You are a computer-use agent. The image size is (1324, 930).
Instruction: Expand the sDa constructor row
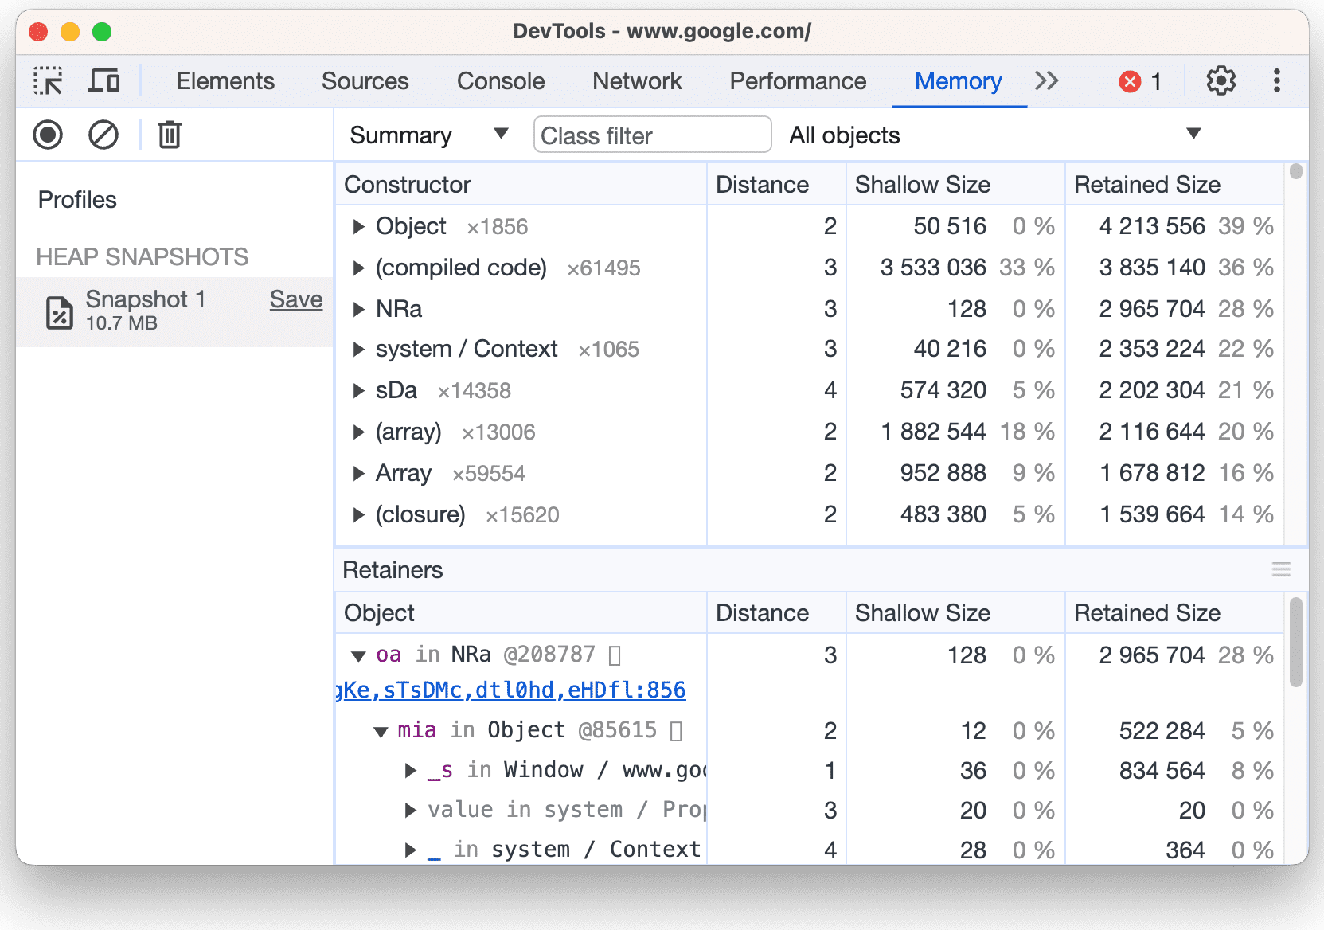click(x=358, y=390)
